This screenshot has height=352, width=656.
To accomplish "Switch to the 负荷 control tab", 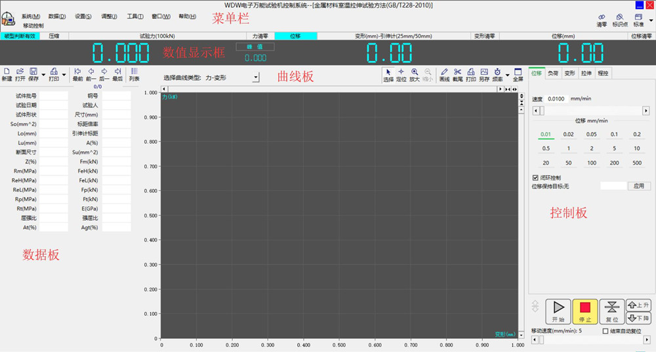I will pos(554,74).
